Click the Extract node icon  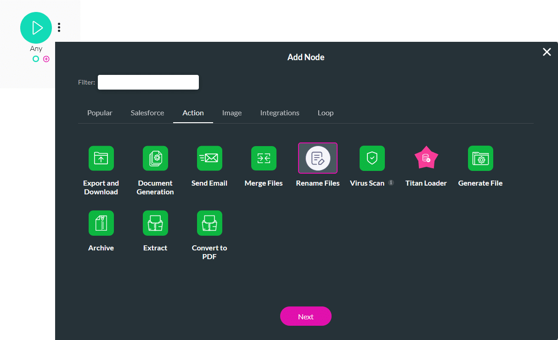tap(155, 223)
